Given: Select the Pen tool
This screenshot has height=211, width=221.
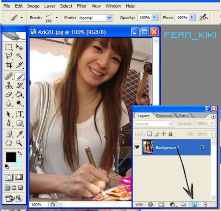Looking at the screenshot, I should (x=9, y=123).
